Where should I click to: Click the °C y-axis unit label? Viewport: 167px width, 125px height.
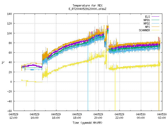coord(3,63)
